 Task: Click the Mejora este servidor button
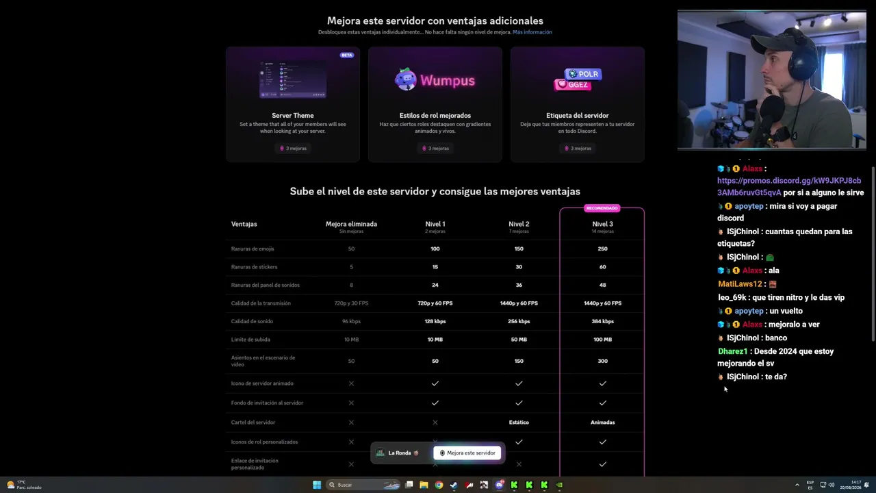click(x=467, y=453)
